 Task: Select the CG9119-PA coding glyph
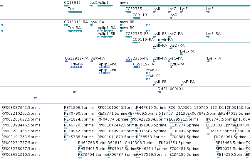click(x=137, y=67)
